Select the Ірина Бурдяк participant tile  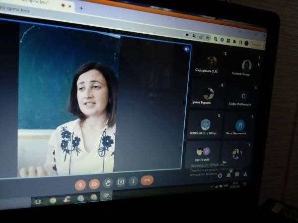pos(207,94)
